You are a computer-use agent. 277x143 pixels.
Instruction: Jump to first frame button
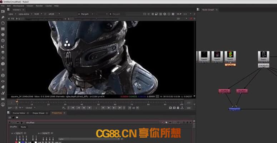[73, 108]
